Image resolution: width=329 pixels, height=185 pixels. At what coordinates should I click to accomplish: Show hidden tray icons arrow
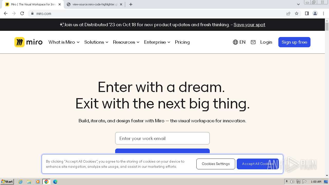pyautogui.click(x=287, y=182)
